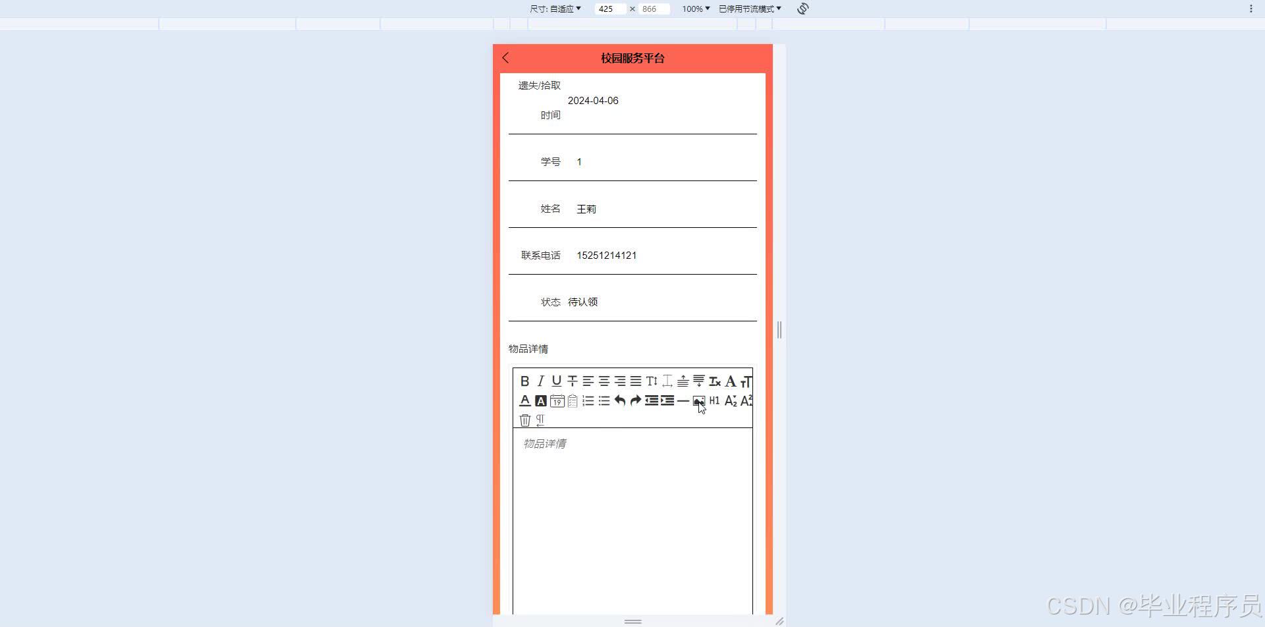Open zoom level dropdown 100%
Screen dimensions: 1265x627
point(696,9)
